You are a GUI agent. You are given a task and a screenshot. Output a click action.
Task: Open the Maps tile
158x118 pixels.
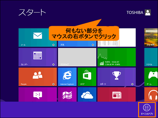tap(67, 94)
